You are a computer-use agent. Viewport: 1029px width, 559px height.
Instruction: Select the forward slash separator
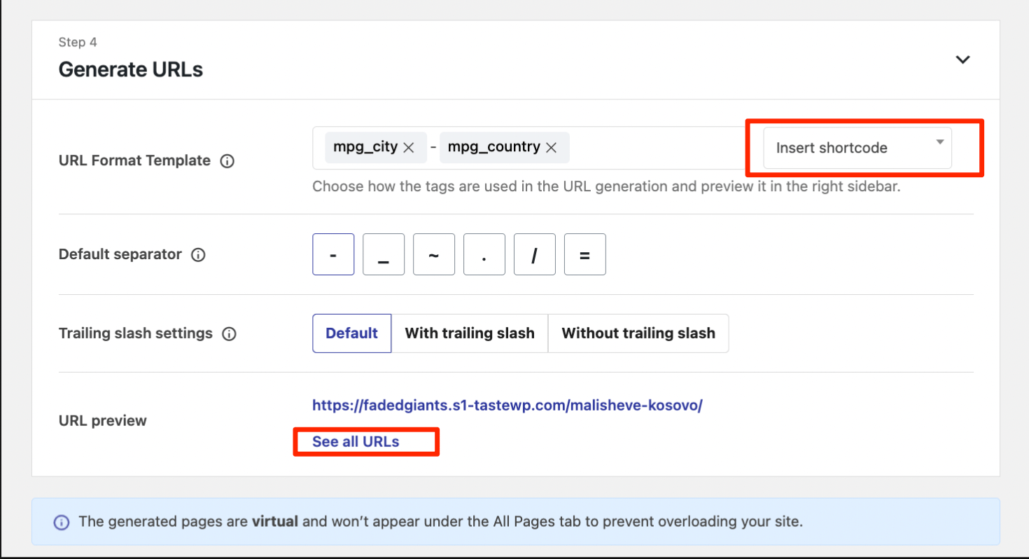535,255
